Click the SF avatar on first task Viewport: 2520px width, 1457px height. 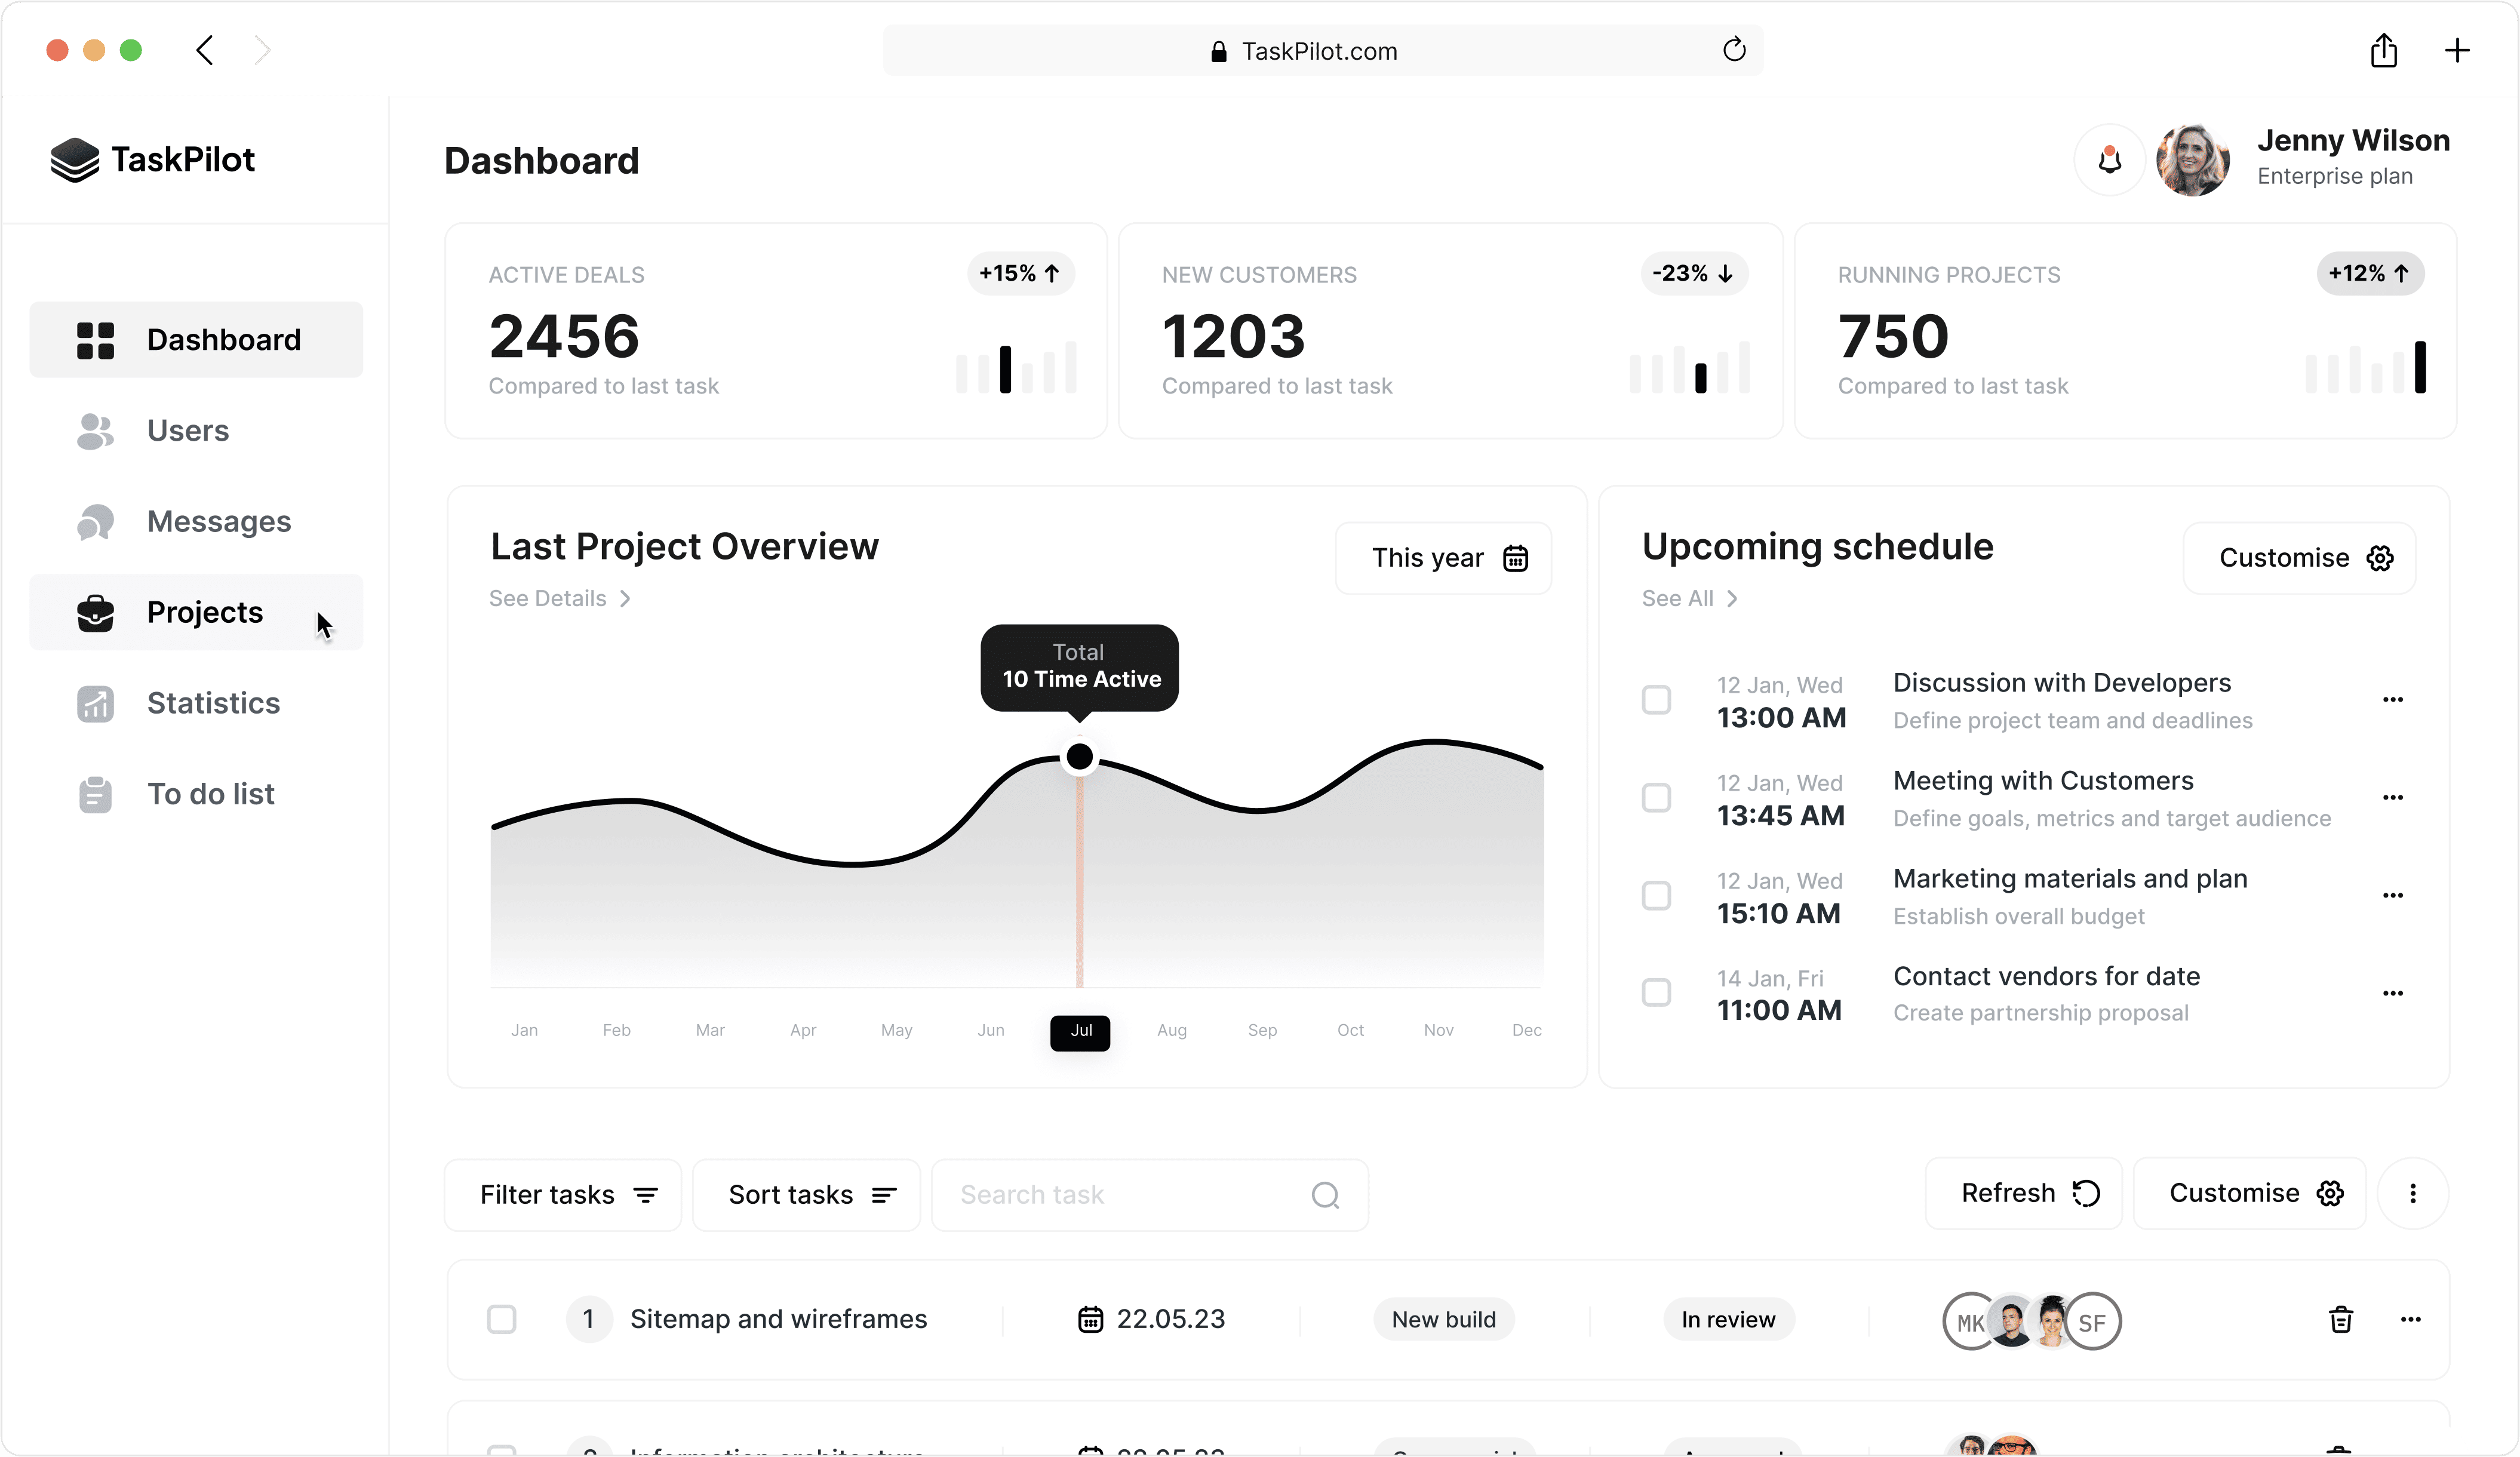coord(2093,1322)
